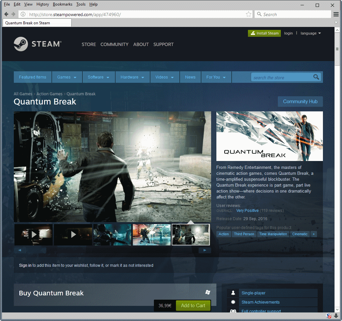Expand the Hardware dropdown
The width and height of the screenshot is (342, 321).
point(133,77)
